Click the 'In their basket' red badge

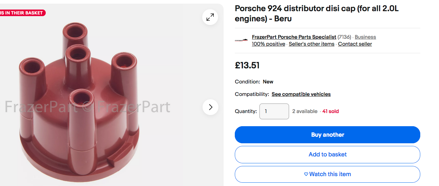pos(22,13)
